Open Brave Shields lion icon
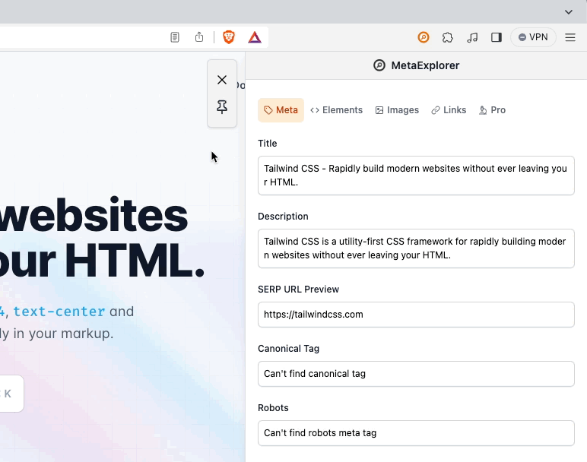587x462 pixels. coord(229,37)
